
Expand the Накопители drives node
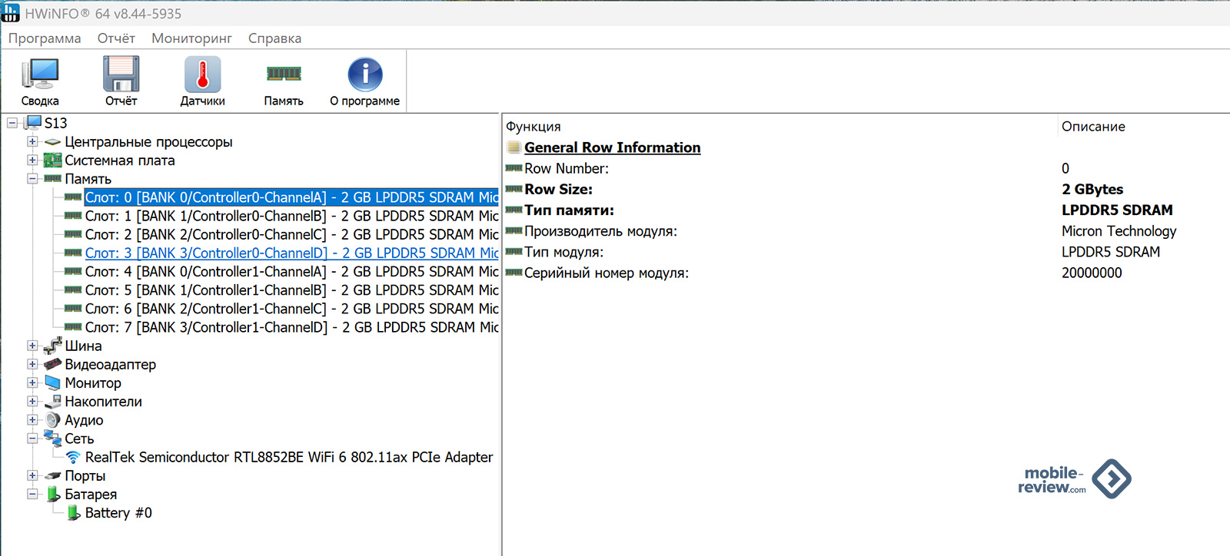(32, 402)
